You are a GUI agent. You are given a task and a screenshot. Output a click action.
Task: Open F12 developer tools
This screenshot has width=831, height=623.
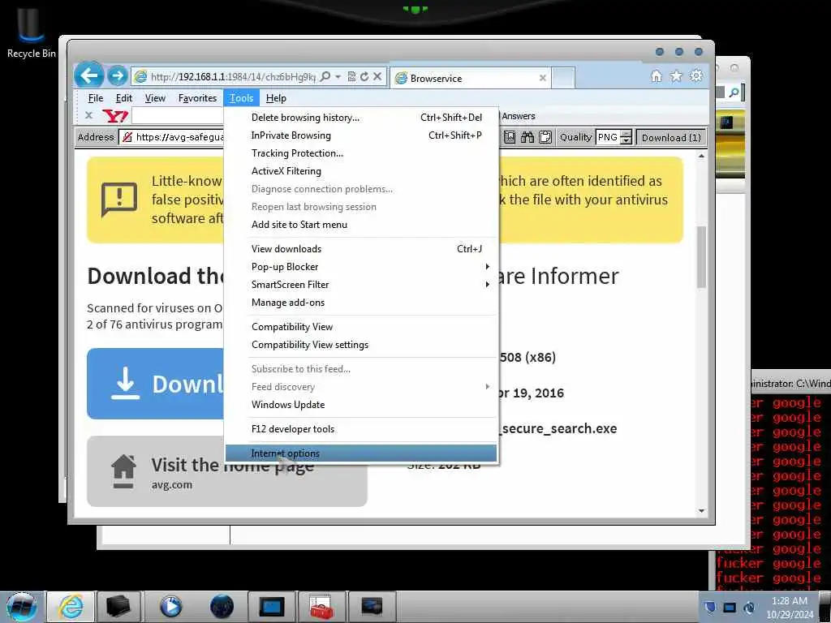361,429
